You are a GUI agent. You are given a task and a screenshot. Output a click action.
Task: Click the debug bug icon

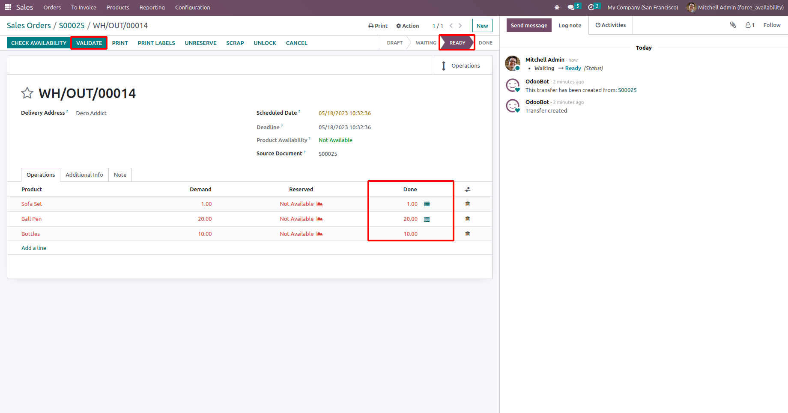point(557,7)
